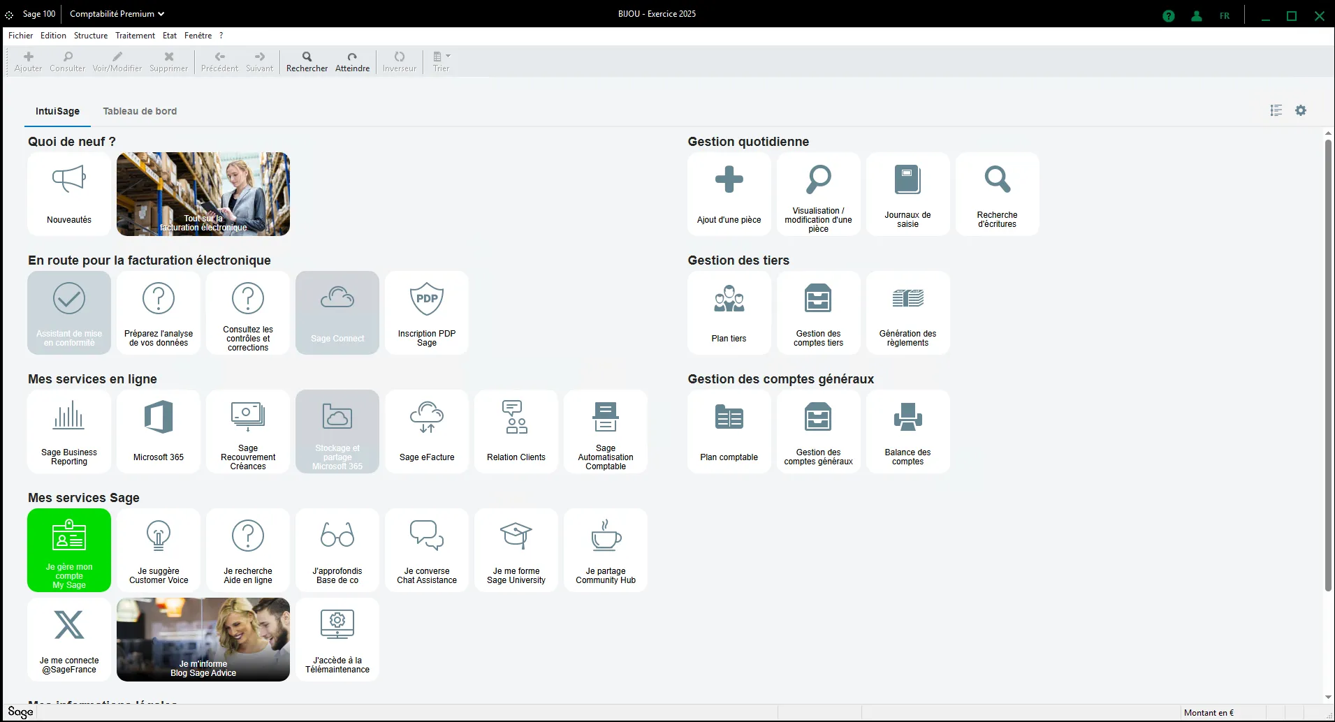1335x722 pixels.
Task: Open Je me forme Sage University tile
Action: click(x=516, y=550)
